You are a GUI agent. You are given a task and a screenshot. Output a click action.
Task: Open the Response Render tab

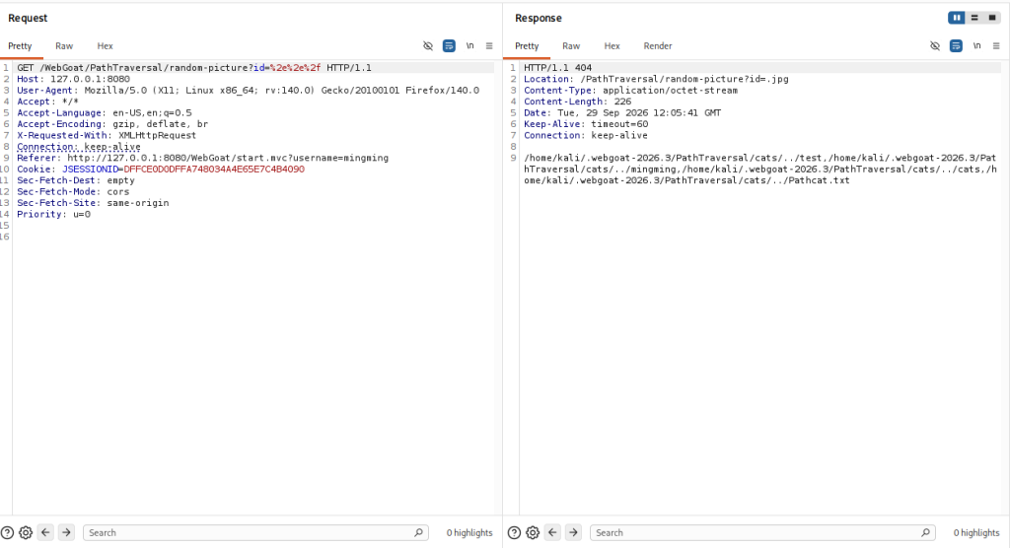point(658,45)
